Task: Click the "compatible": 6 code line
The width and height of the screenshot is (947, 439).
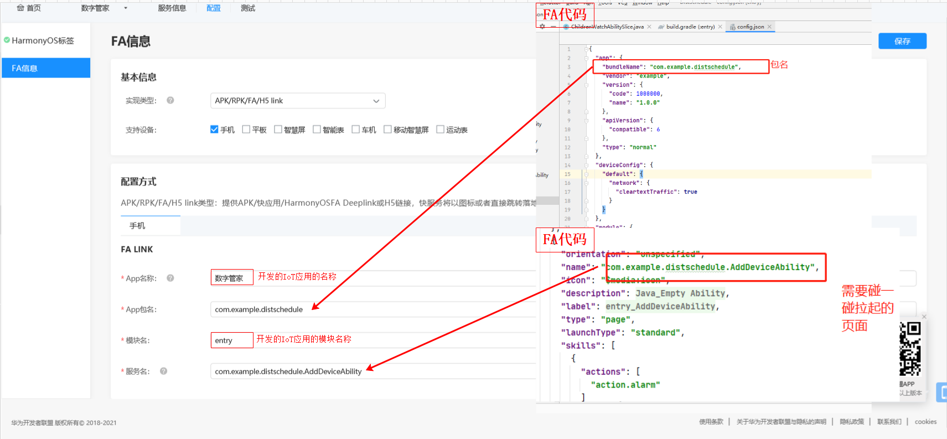Action: [x=634, y=130]
